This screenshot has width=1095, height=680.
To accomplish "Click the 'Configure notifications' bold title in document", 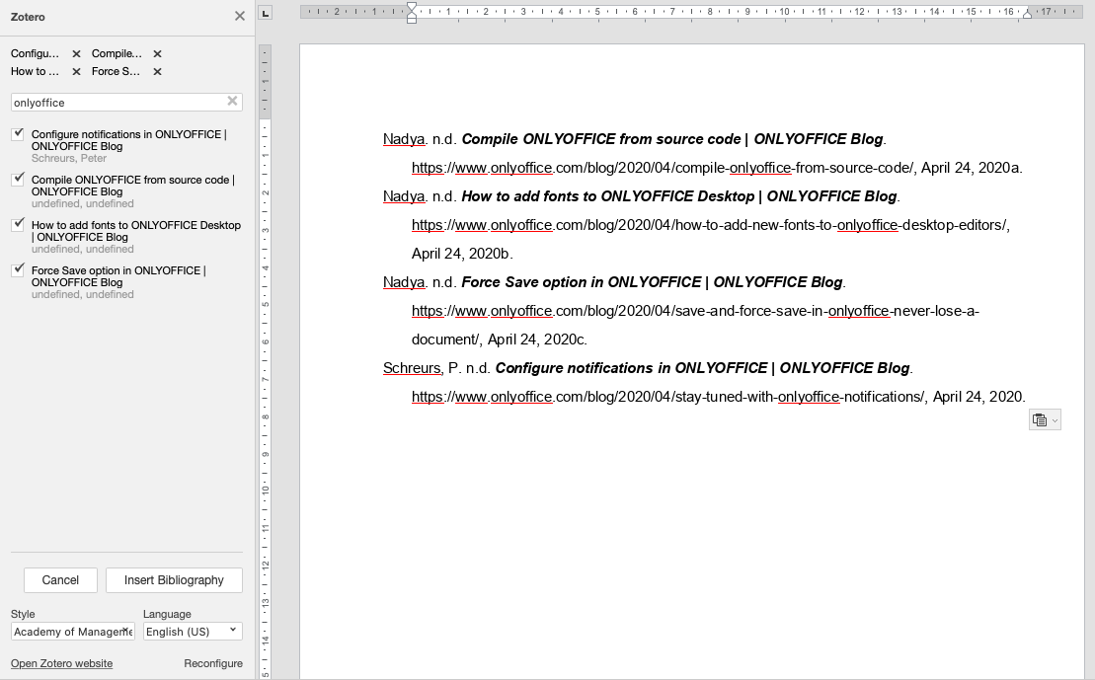I will [703, 368].
